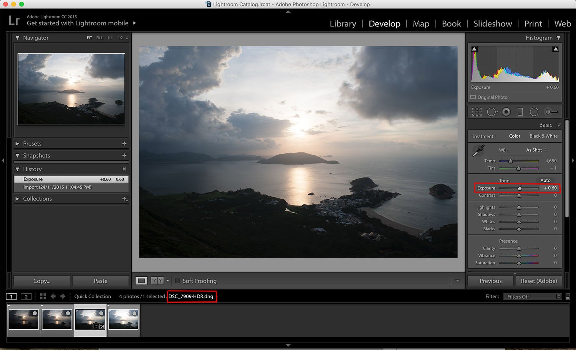
Task: Collapse the History panel
Action: tap(17, 169)
